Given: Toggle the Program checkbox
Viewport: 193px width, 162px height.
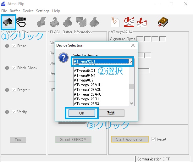Looking at the screenshot, I should click(x=14, y=90).
